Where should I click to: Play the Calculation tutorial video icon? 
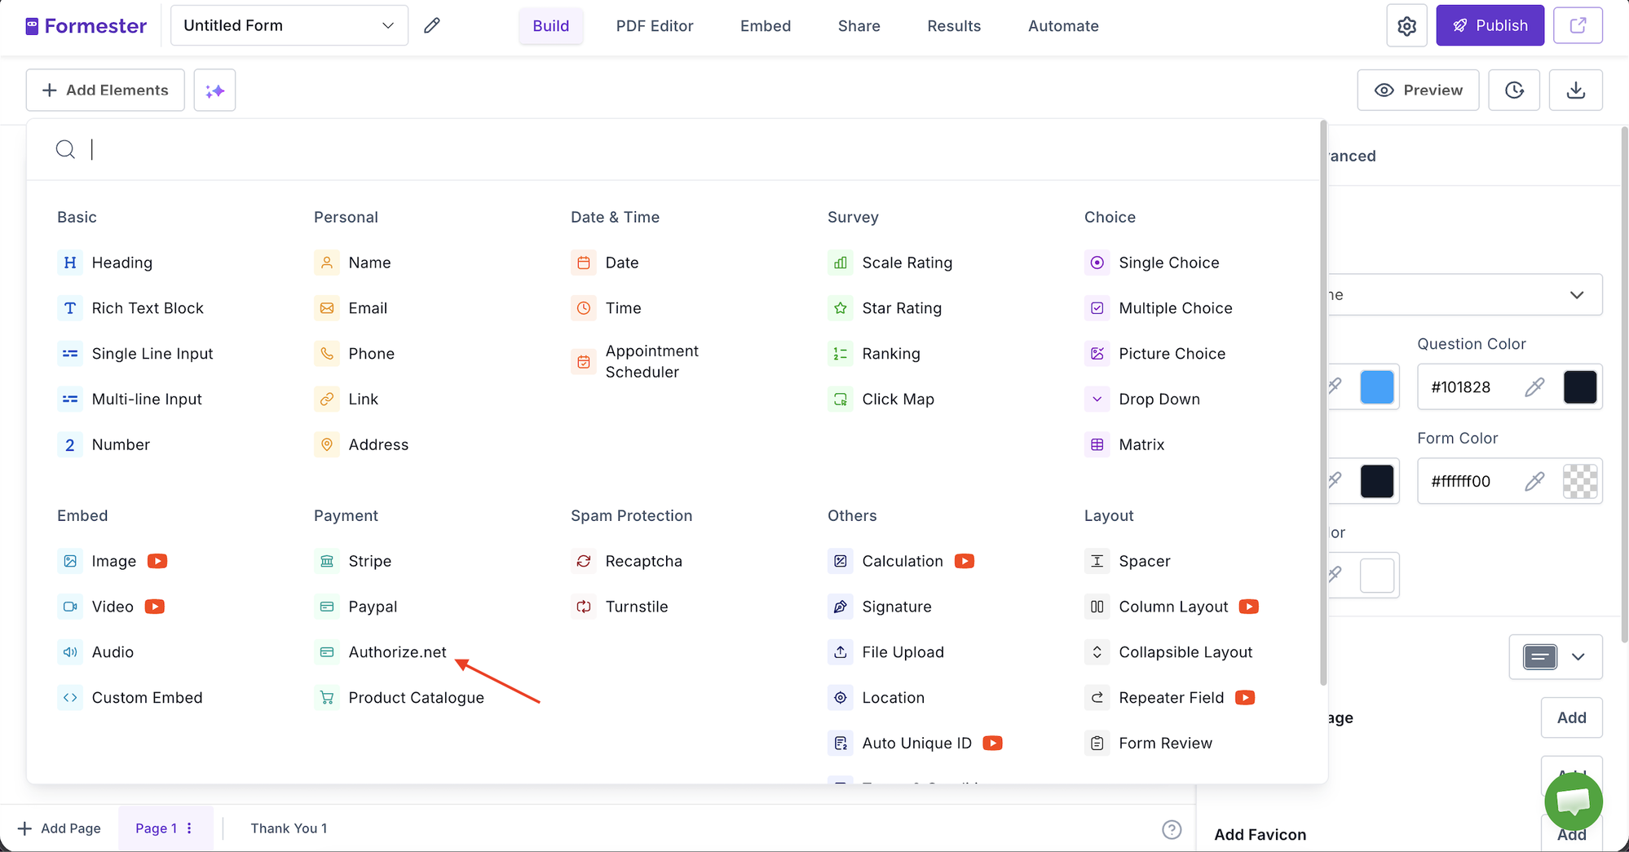[965, 561]
